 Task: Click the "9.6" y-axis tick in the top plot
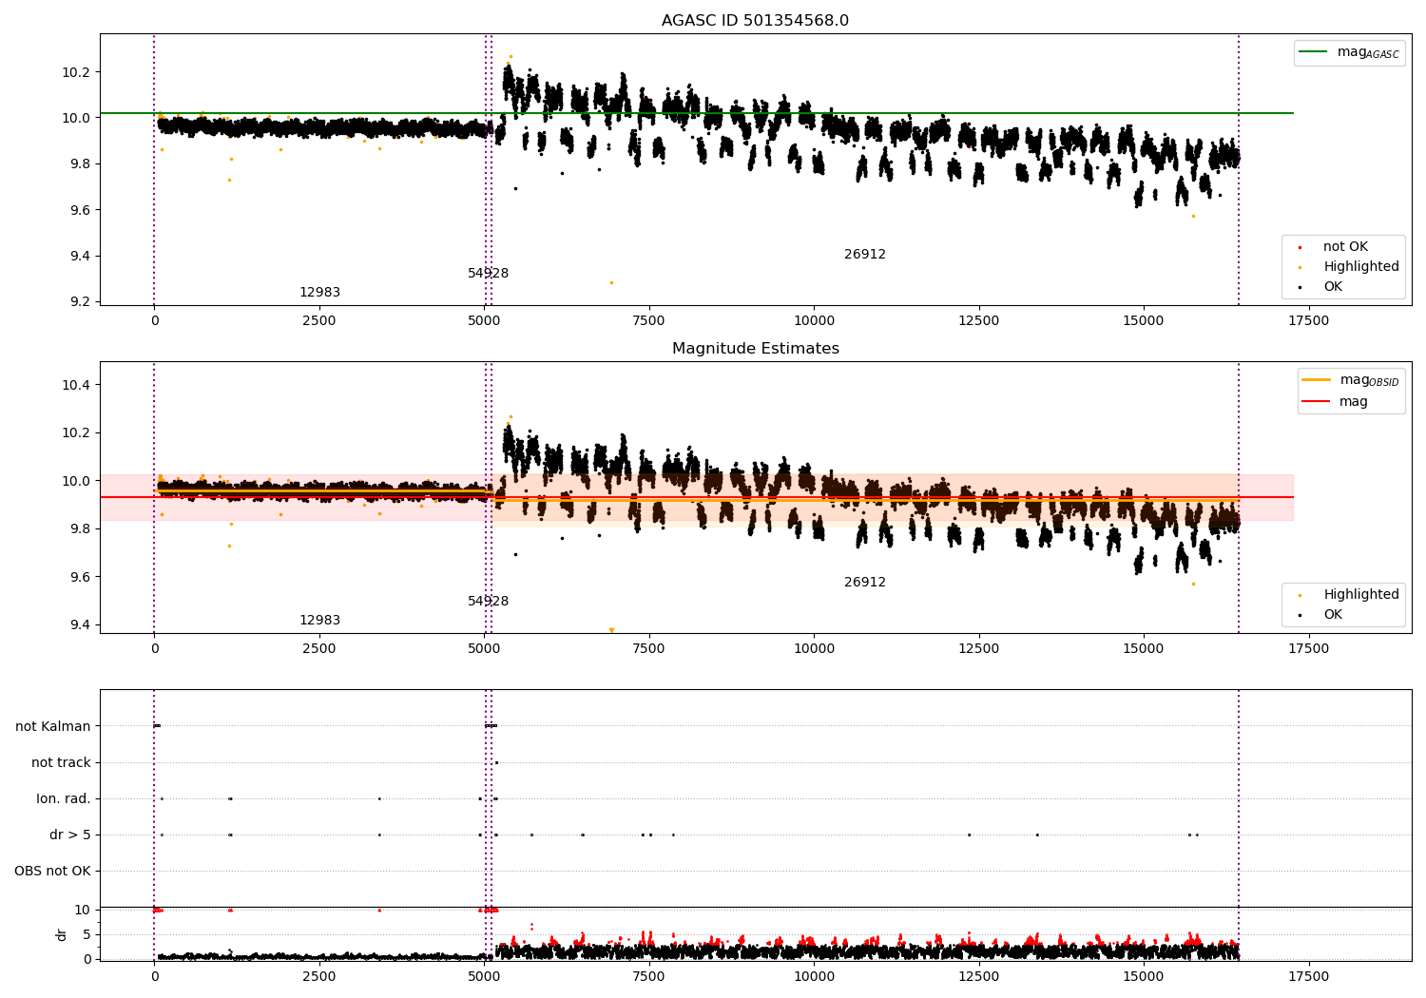(80, 210)
